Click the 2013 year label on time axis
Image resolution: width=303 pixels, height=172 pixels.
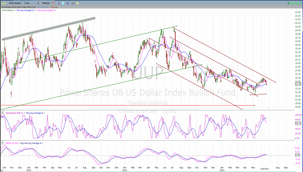[124, 170]
